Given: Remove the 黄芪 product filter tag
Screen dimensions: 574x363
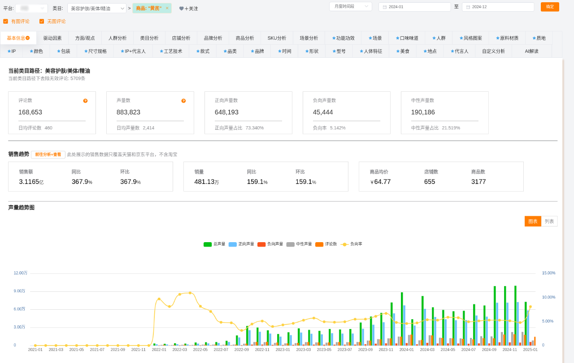Looking at the screenshot, I should tap(167, 8).
